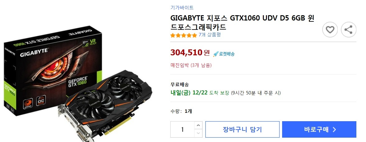The height and width of the screenshot is (142, 366).
Task: Click the 매진임박 (3개 남음) stock notice
Action: 191,65
